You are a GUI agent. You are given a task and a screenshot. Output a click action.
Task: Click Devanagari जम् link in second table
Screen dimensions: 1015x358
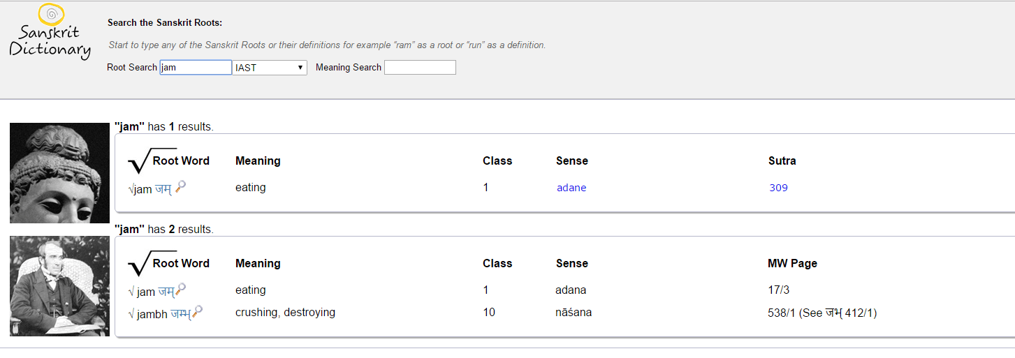coord(166,291)
